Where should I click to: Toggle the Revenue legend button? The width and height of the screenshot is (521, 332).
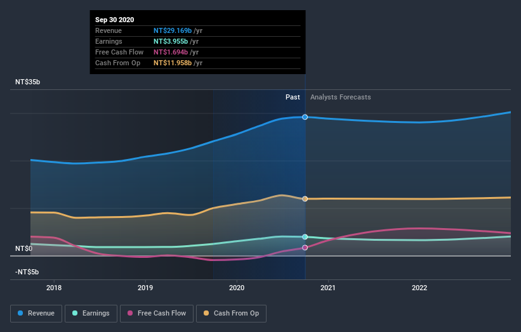pos(36,314)
